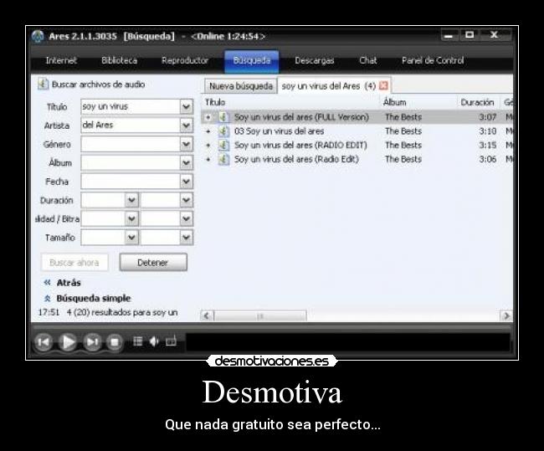
Task: Open the Álbum dropdown arrow
Action: click(x=187, y=162)
